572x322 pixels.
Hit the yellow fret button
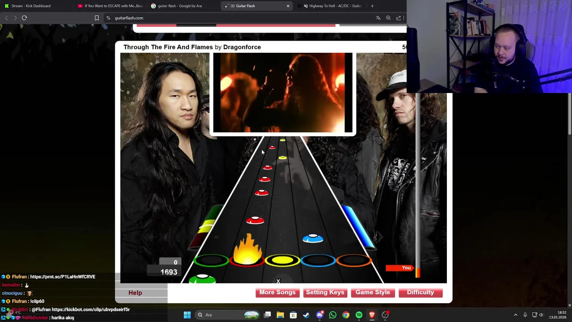[282, 260]
